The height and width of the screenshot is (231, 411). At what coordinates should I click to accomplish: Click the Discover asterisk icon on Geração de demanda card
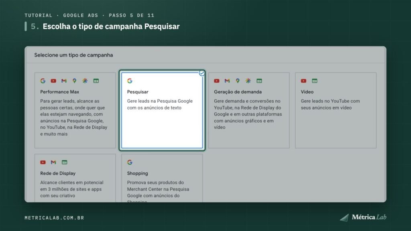coord(248,81)
